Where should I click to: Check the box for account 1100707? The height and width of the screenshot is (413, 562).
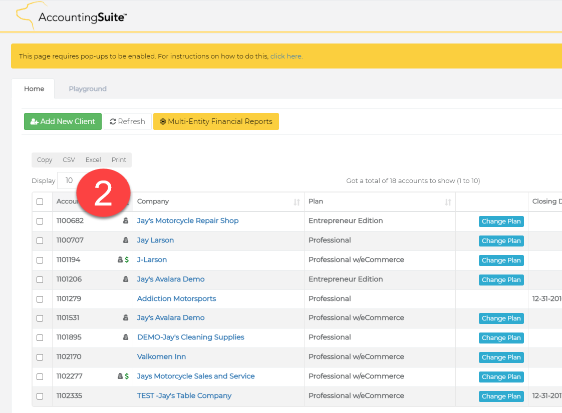[40, 240]
